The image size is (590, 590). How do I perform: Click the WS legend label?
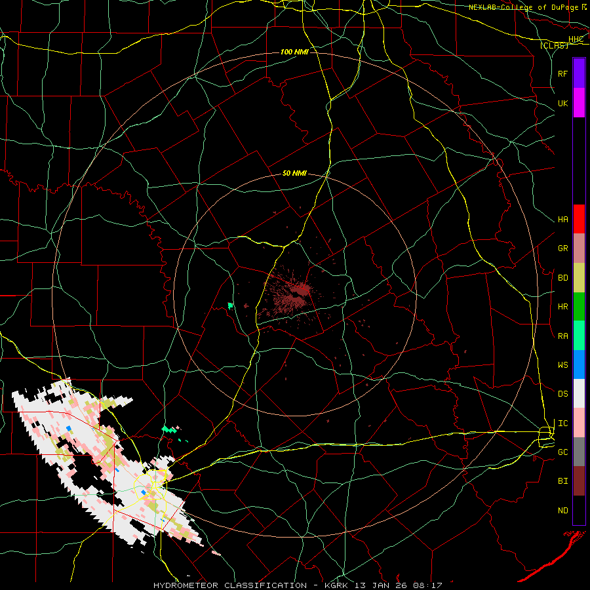point(562,364)
